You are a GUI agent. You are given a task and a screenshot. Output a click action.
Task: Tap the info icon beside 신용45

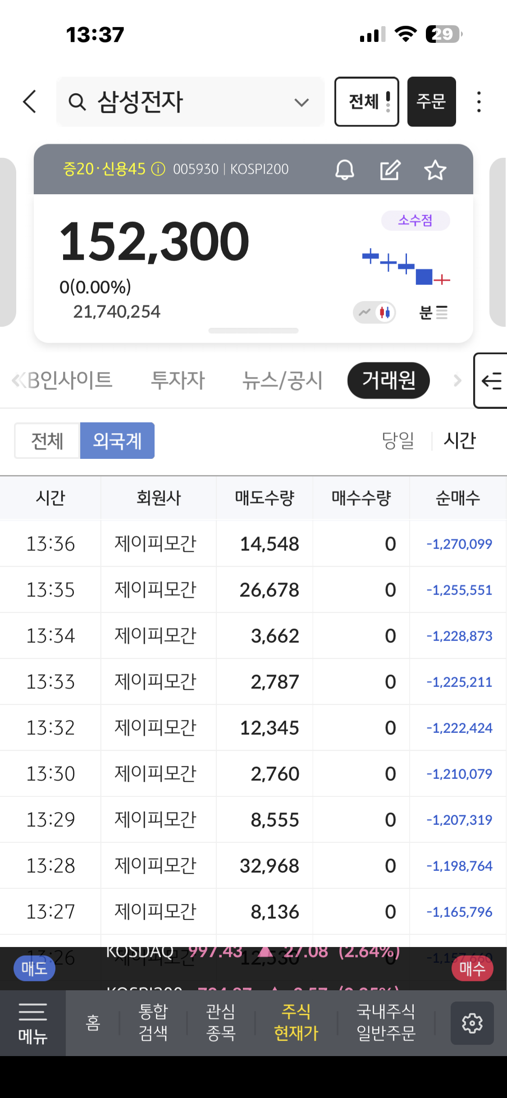tap(158, 169)
